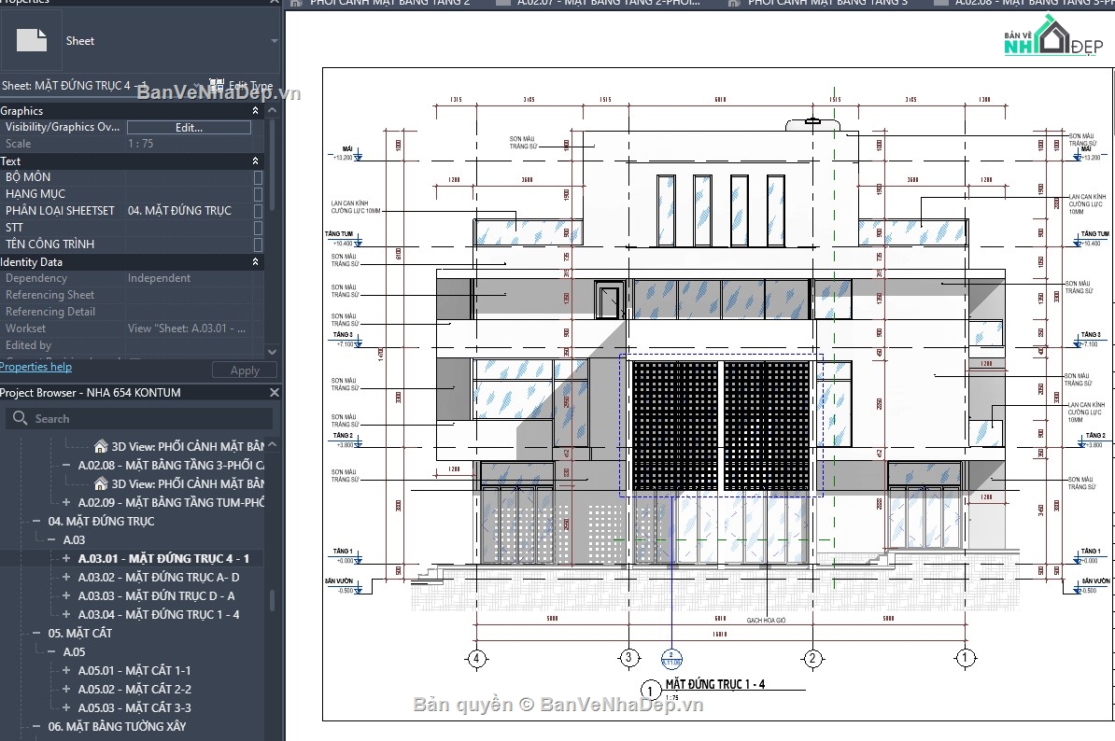
Task: Collapse the Text properties group
Action: [255, 161]
